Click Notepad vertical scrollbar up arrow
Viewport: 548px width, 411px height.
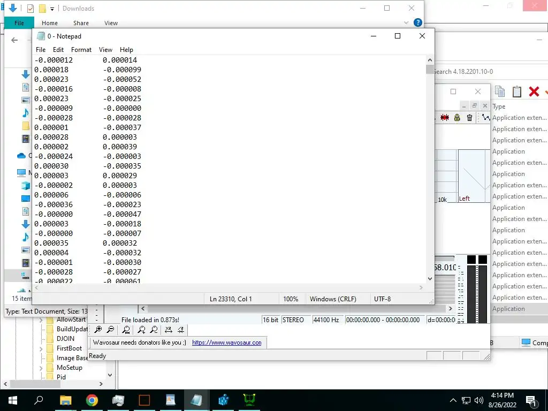click(x=430, y=60)
